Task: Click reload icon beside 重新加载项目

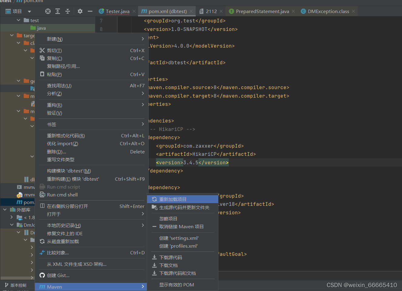Action: [x=154, y=199]
